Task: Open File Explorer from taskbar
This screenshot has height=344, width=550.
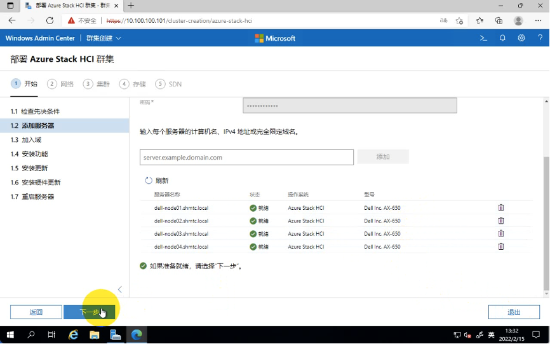Action: click(95, 335)
